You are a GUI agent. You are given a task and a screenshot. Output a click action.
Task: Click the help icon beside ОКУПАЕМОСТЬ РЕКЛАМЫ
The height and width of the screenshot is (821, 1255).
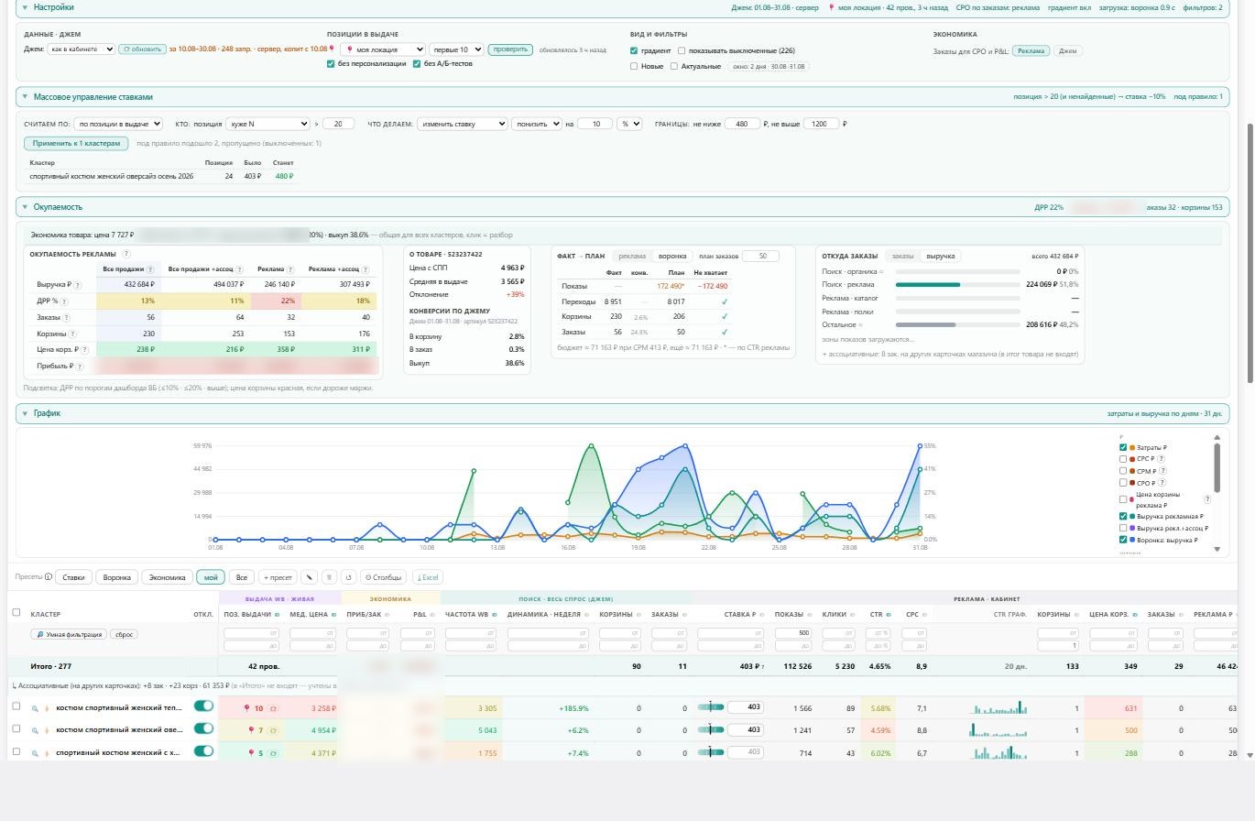[126, 254]
